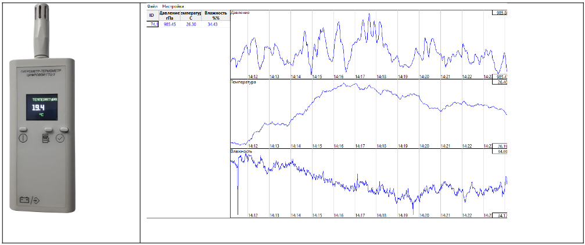Click the ID column header
This screenshot has width=585, height=245.
[x=152, y=16]
